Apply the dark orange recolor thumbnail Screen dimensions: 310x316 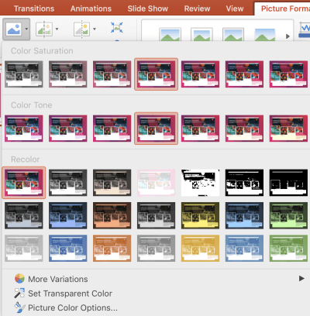112,215
